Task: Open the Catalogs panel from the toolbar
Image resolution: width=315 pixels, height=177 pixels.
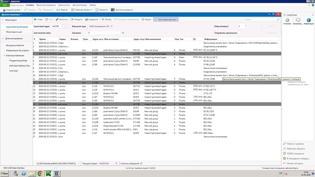Action: 102,10
